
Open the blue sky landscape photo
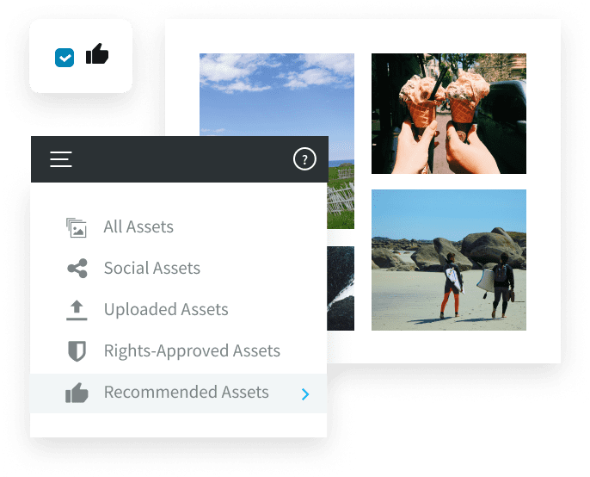click(277, 95)
